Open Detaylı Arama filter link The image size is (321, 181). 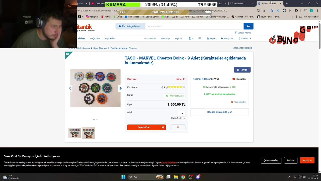point(243,33)
